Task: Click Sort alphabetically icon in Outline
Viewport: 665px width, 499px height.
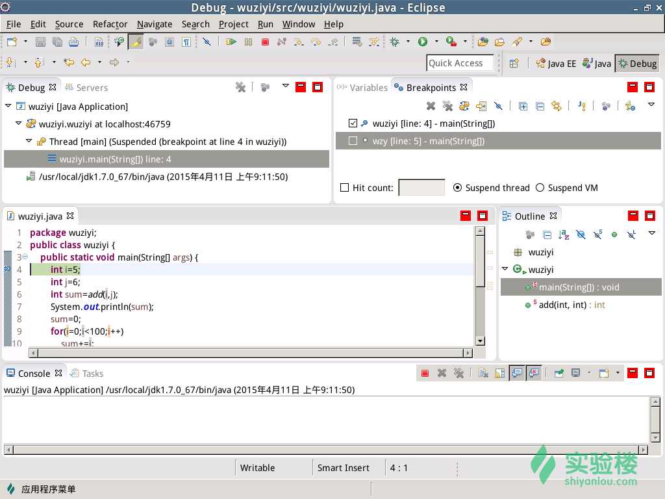Action: click(x=564, y=234)
